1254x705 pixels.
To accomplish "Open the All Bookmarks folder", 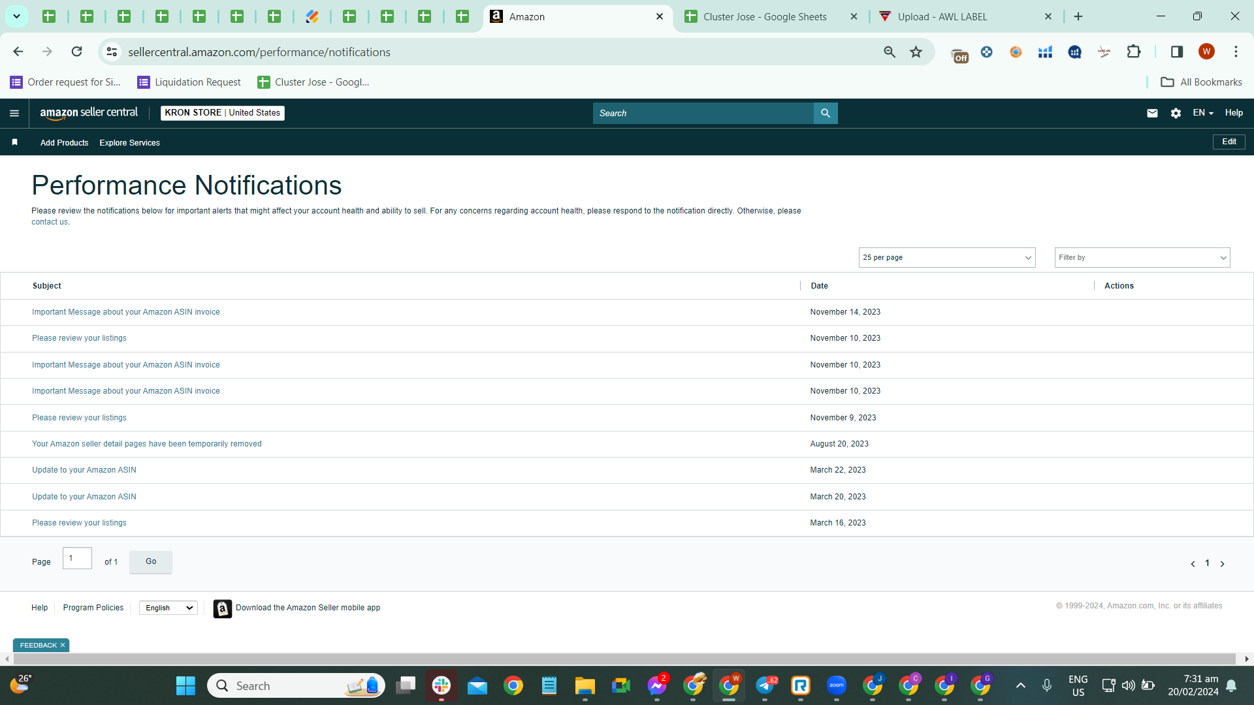I will point(1201,82).
